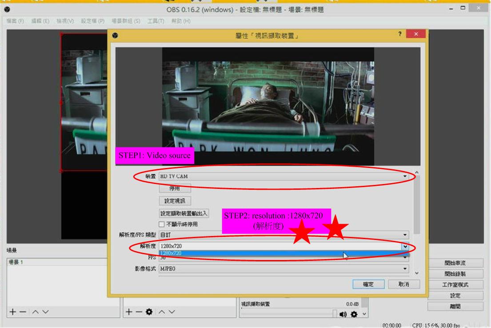The image size is (491, 328).
Task: Click the video preview in properties dialog
Action: (x=268, y=107)
